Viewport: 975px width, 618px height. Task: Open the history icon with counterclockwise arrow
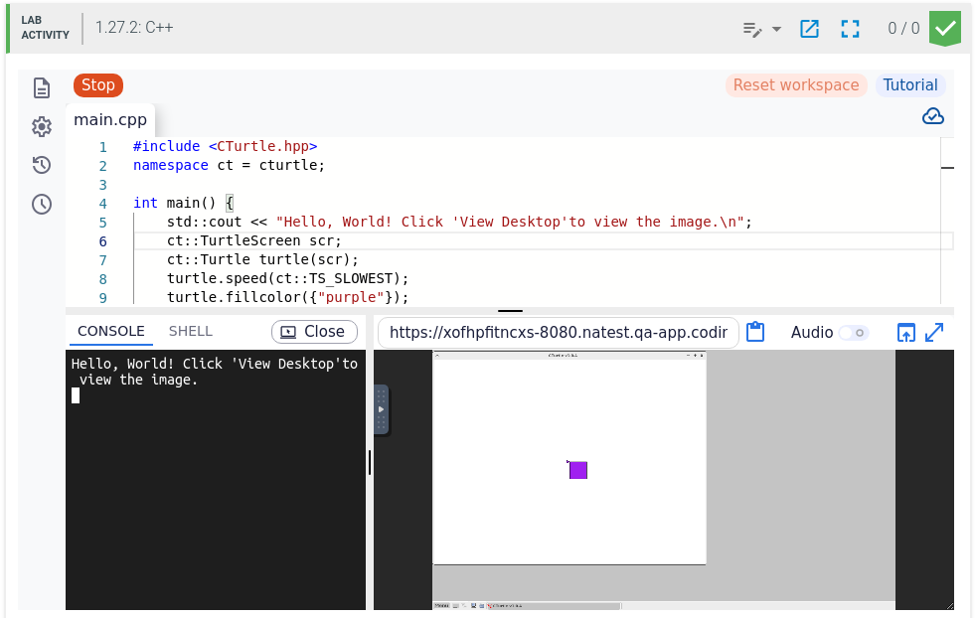tap(42, 165)
